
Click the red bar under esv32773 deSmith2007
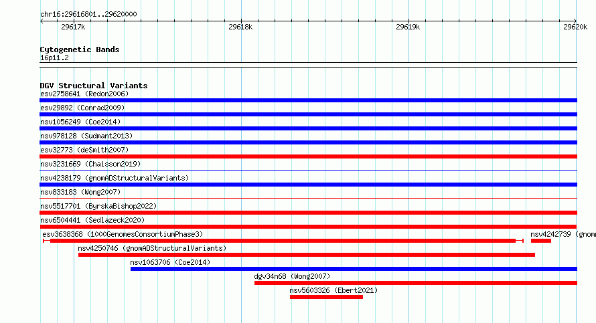(308, 156)
